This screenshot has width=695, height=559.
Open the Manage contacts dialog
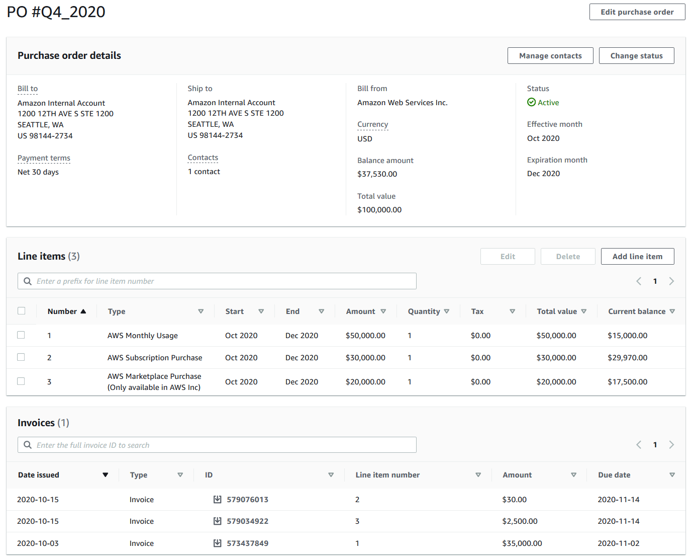pyautogui.click(x=550, y=55)
